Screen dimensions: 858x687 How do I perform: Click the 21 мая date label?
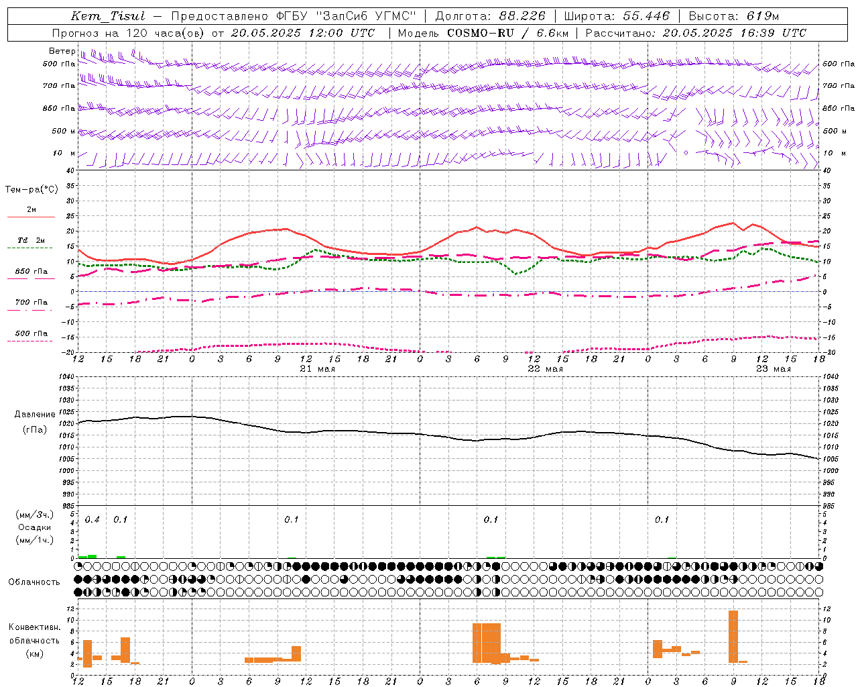click(x=317, y=368)
